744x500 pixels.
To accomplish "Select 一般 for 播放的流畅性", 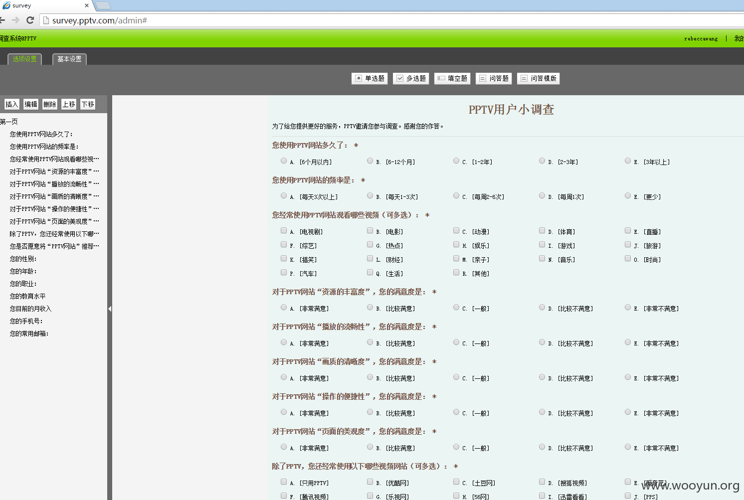I will click(x=456, y=342).
